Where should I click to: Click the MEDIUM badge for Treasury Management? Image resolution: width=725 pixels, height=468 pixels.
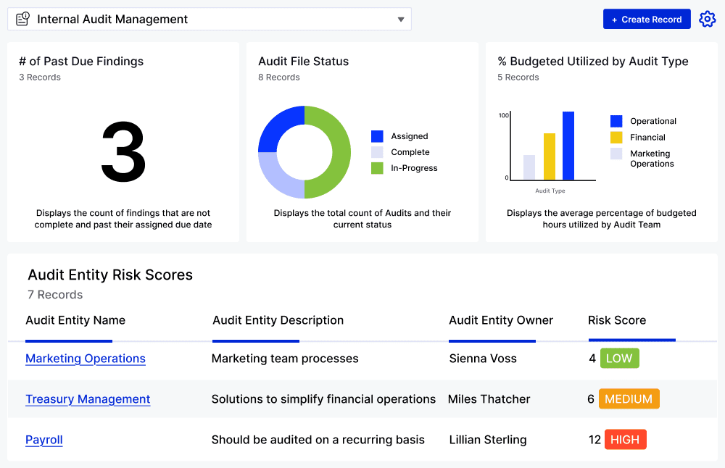629,398
